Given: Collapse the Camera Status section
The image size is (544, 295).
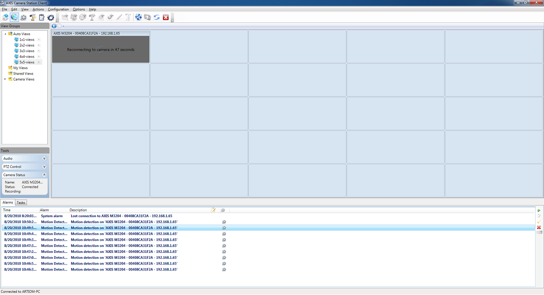Looking at the screenshot, I should [44, 175].
